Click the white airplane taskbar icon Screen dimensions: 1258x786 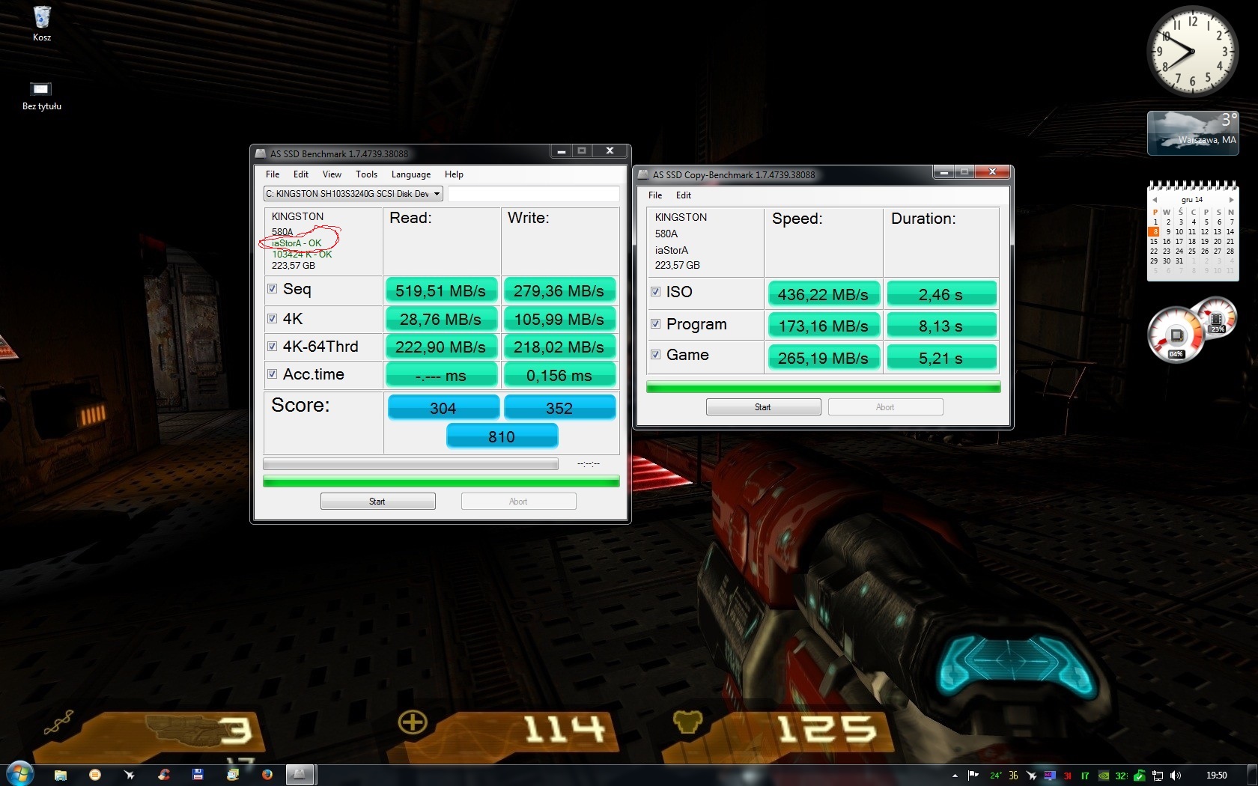[130, 775]
